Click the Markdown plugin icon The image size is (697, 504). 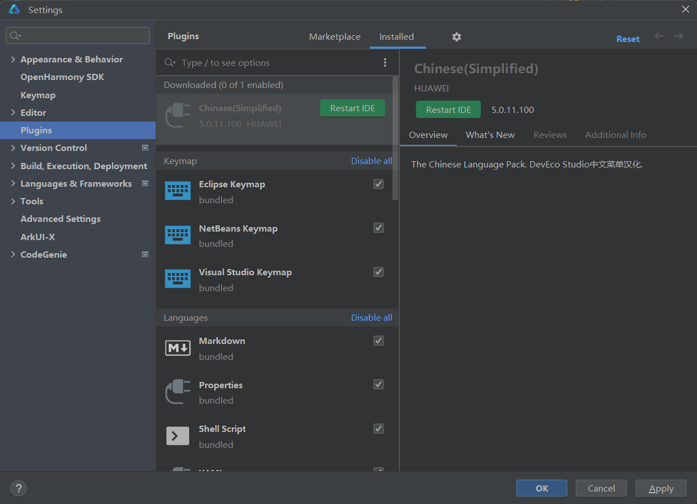(x=178, y=347)
